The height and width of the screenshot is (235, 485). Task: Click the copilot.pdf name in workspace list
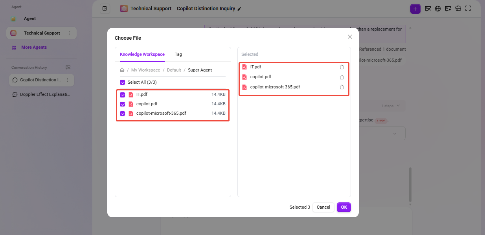click(x=147, y=104)
